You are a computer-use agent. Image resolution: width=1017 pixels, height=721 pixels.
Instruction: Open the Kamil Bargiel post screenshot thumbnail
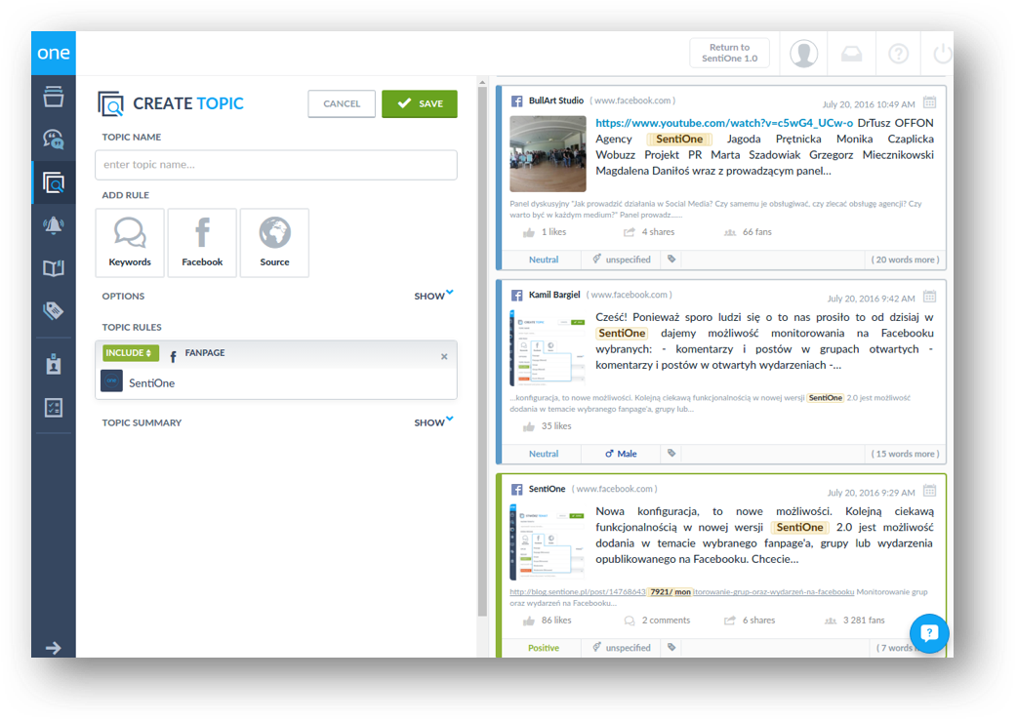pyautogui.click(x=549, y=348)
